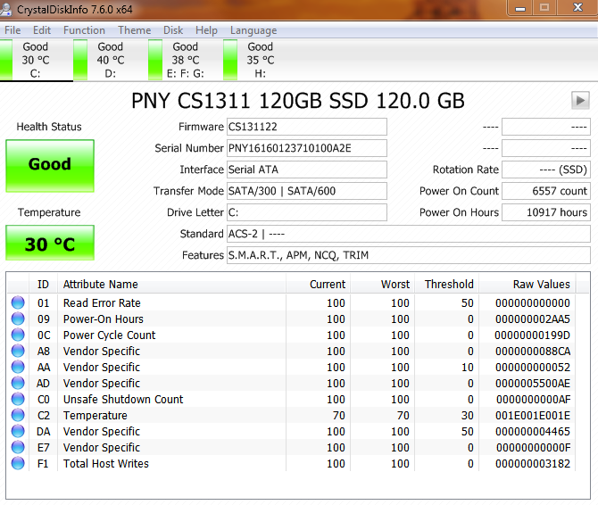
Task: Click the A8 row status orb
Action: pos(18,351)
